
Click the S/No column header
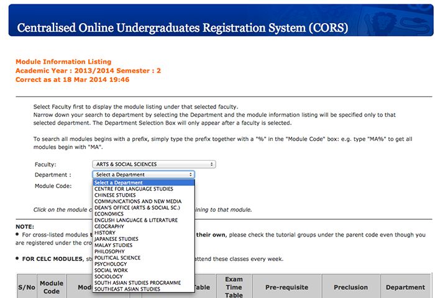pos(27,287)
